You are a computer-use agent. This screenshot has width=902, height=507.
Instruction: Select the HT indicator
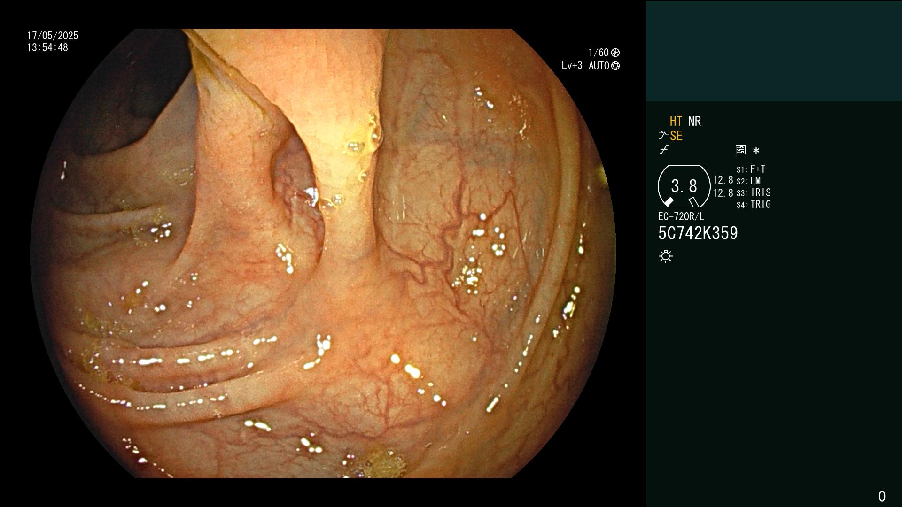(676, 122)
